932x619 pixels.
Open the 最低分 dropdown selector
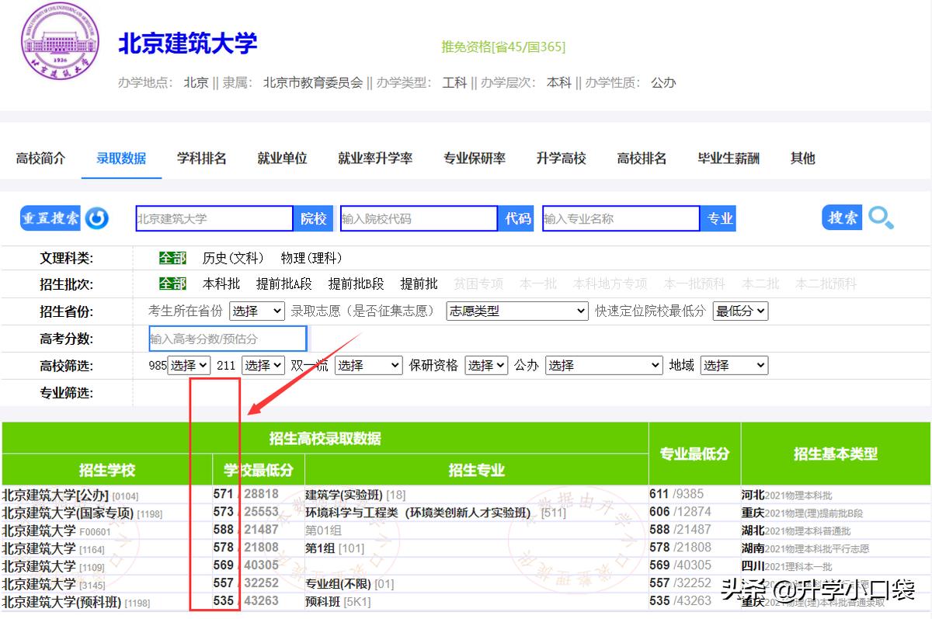coord(739,311)
